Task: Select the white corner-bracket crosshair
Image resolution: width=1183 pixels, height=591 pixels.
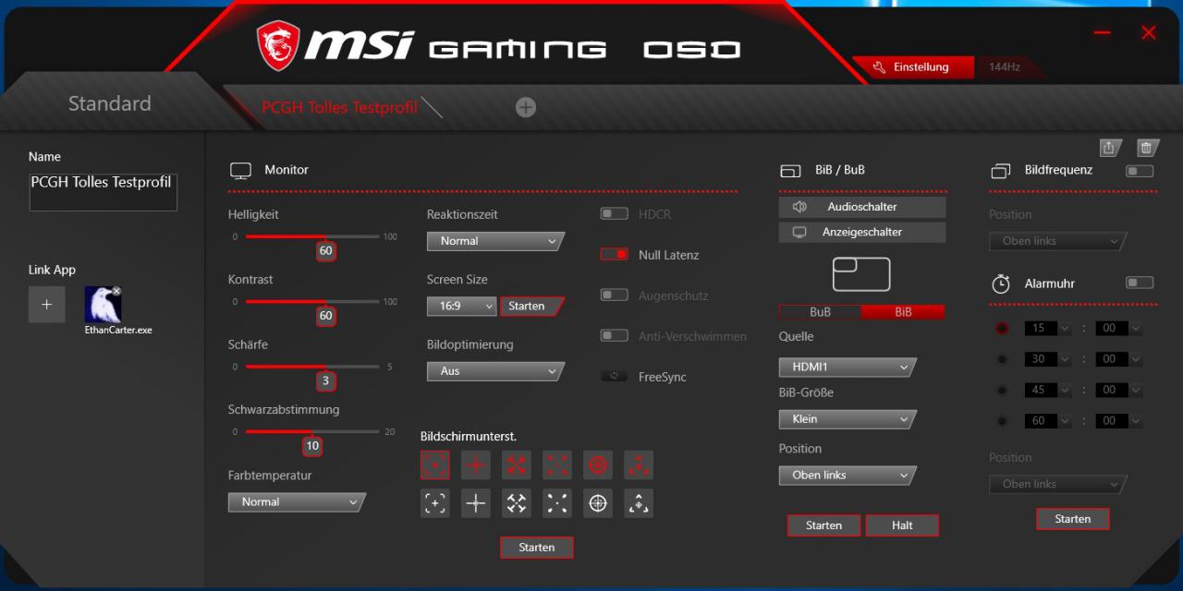Action: [x=435, y=503]
